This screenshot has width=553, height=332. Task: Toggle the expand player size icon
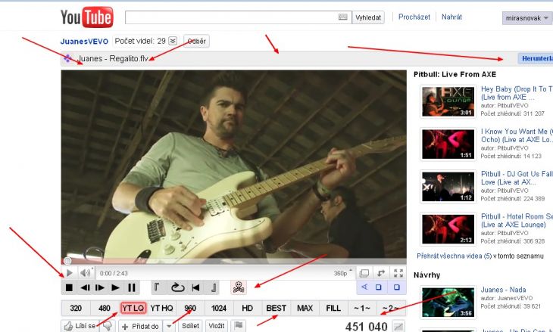[x=381, y=273]
